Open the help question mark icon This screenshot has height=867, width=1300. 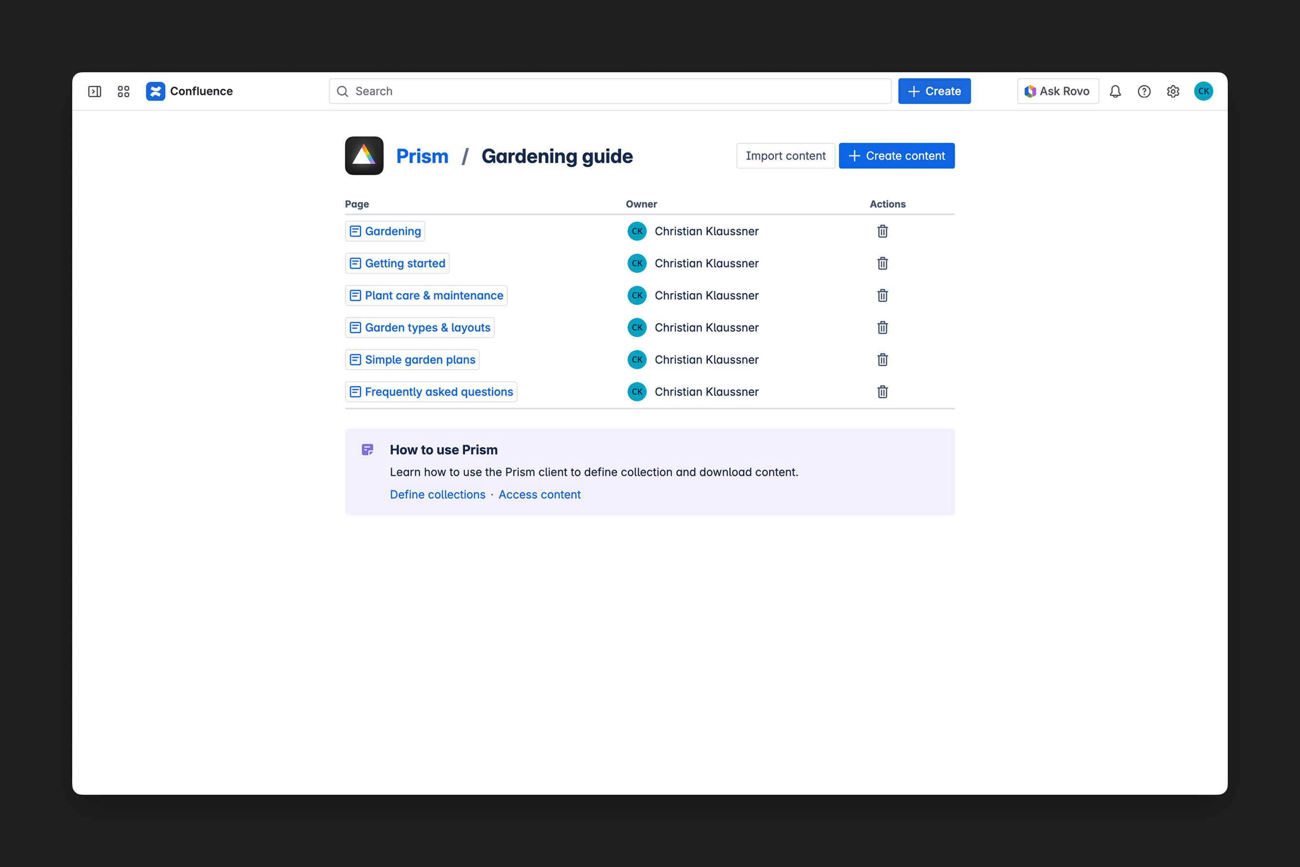tap(1144, 91)
